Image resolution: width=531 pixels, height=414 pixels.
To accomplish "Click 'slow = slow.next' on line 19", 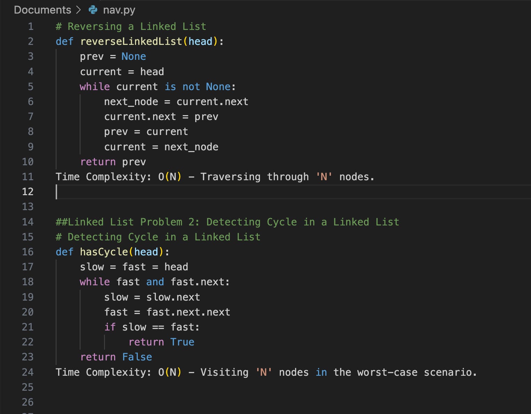I will click(x=152, y=297).
